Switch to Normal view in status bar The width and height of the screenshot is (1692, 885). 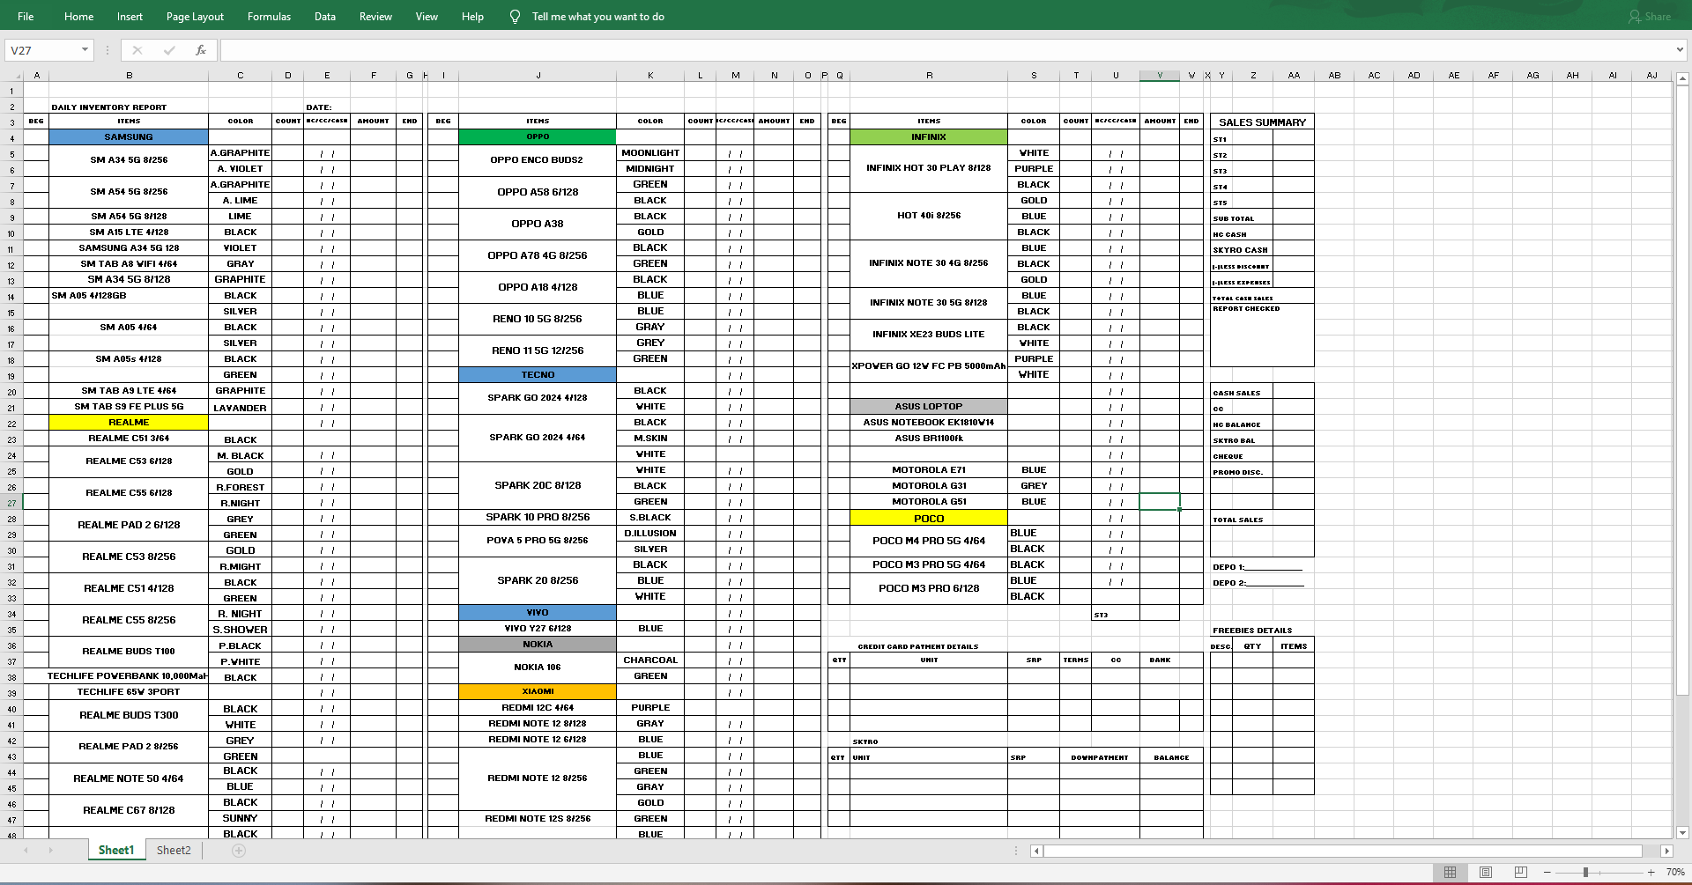point(1450,872)
